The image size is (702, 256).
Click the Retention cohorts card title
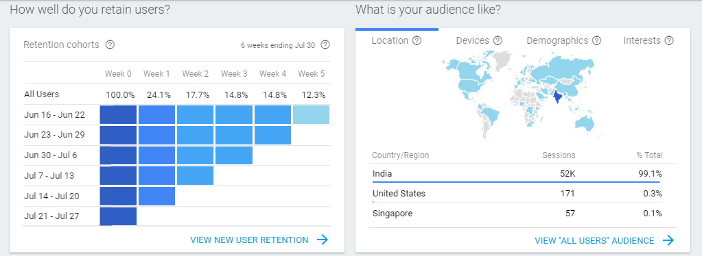pos(61,44)
